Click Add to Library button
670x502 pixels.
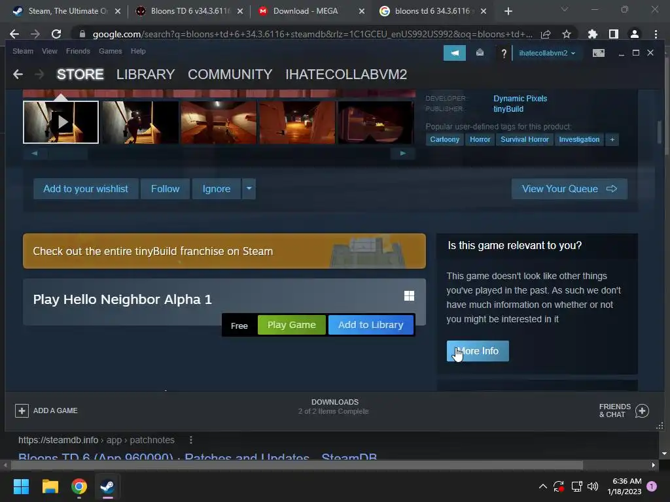pos(370,325)
